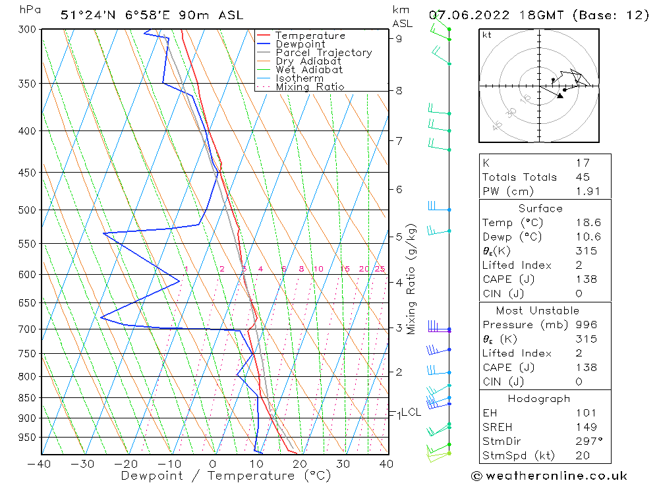Screen dimensions: 659x483
Task: Click the Surface section heading
Action: pyautogui.click(x=540, y=208)
